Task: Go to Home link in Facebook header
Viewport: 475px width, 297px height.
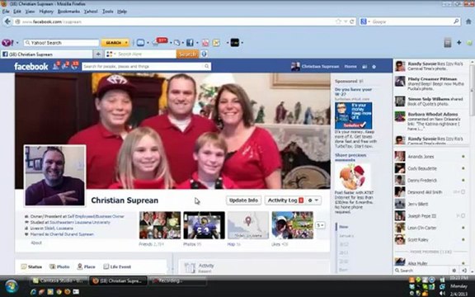Action: (350, 66)
